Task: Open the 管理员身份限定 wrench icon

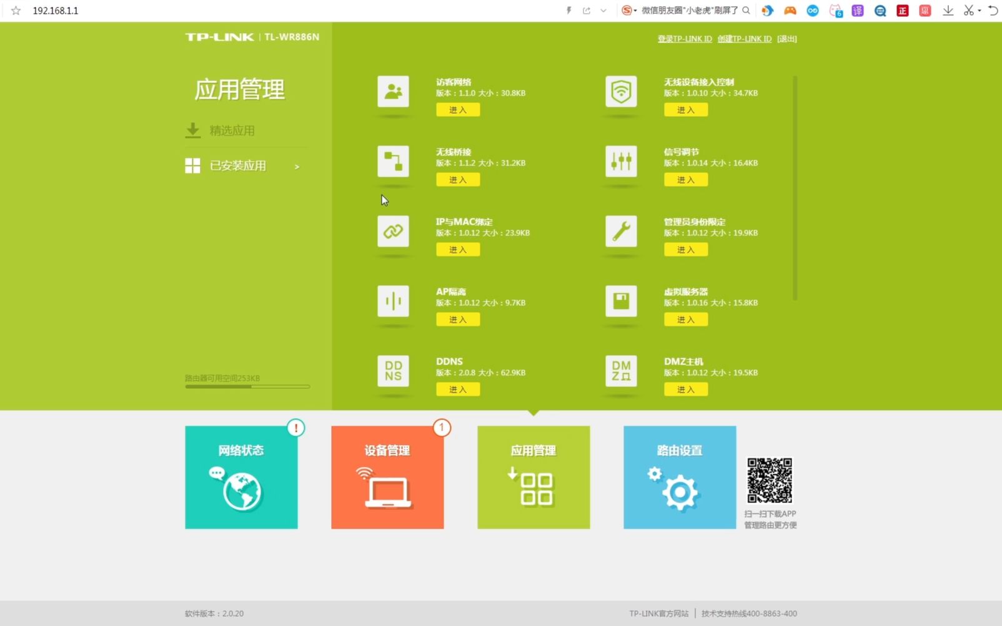Action: click(x=621, y=232)
